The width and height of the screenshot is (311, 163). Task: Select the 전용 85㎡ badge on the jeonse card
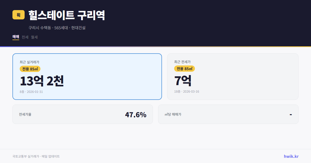pos(185,69)
